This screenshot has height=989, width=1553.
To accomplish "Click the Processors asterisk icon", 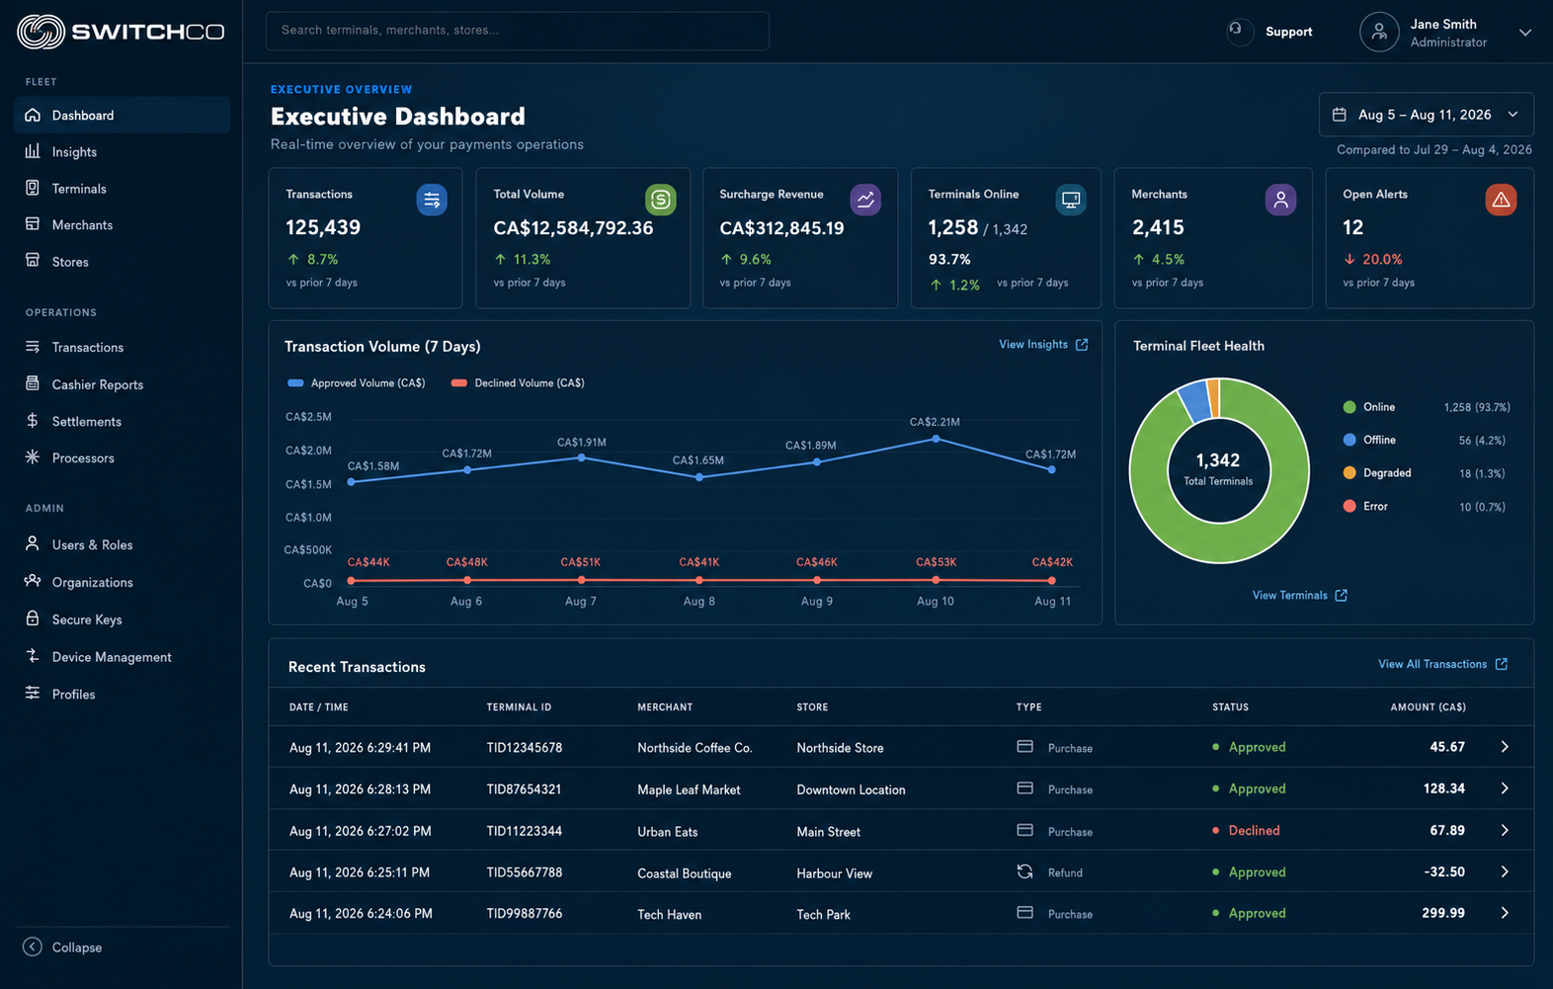I will point(33,457).
